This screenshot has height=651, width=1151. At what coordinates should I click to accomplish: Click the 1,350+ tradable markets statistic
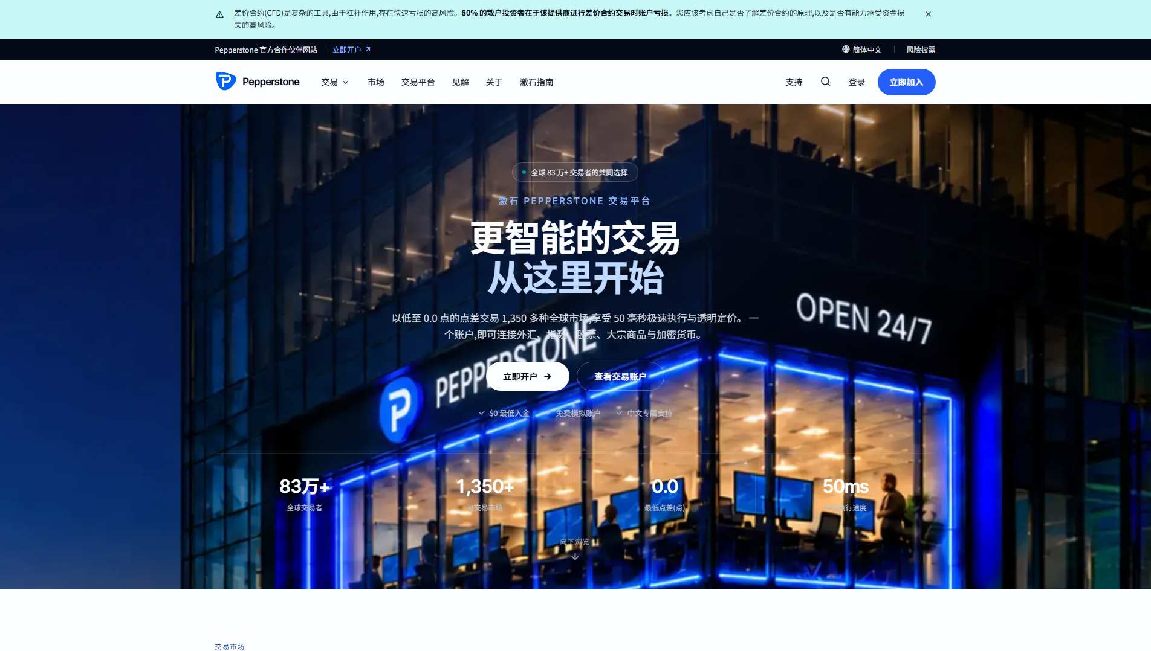point(485,494)
